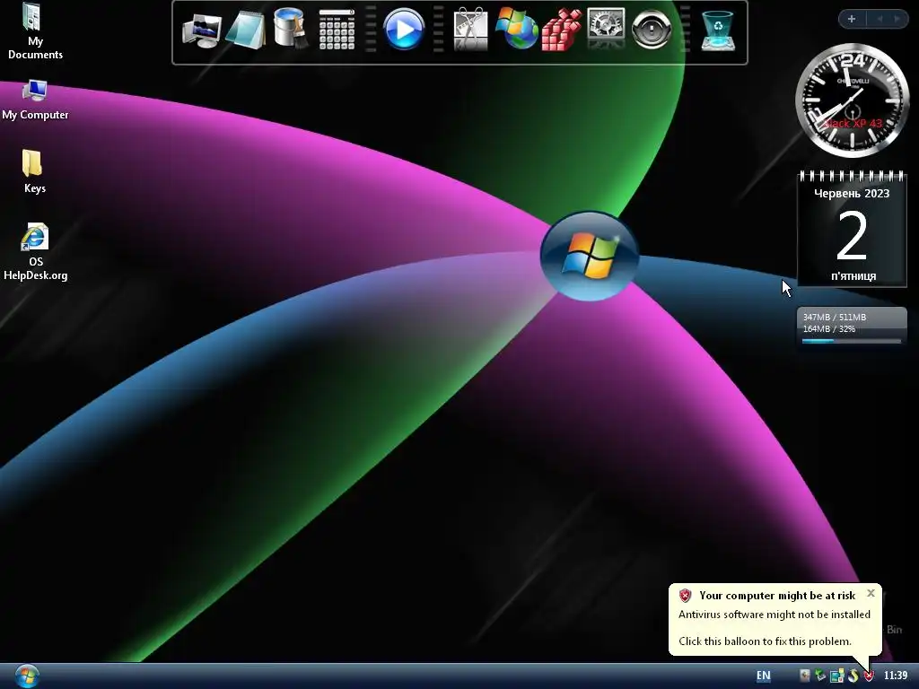Go to previous sidebar gadget page arrow
The height and width of the screenshot is (689, 919).
tap(880, 19)
